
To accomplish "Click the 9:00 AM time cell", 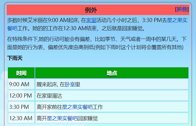I will tap(19, 84).
